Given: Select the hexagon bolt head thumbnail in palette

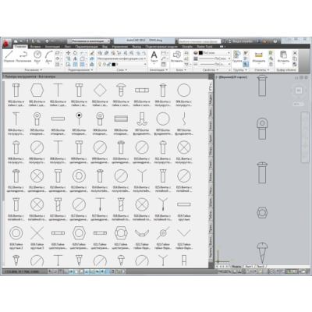Looking at the screenshot, I should click(37, 90).
